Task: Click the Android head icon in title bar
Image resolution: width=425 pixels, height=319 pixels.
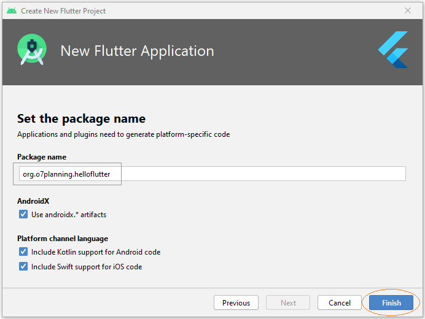Action: 12,11
